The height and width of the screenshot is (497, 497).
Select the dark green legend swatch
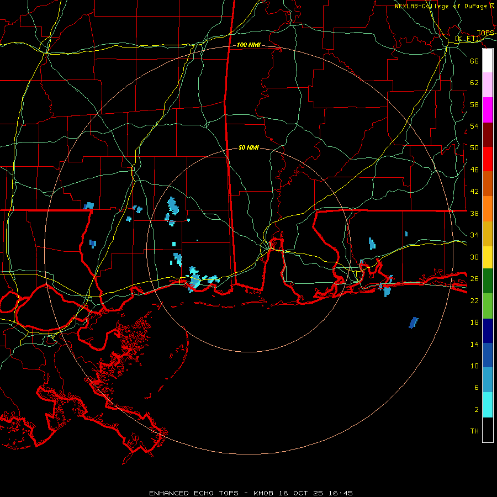(488, 281)
